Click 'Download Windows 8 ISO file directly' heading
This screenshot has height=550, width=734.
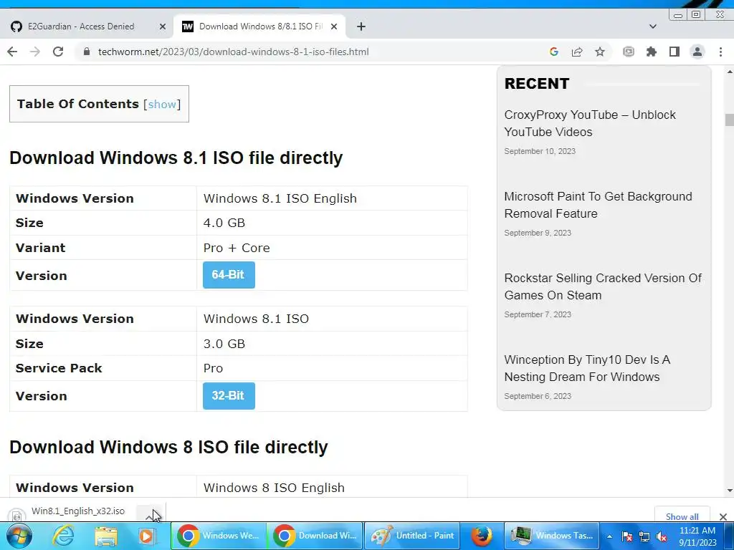pyautogui.click(x=168, y=447)
